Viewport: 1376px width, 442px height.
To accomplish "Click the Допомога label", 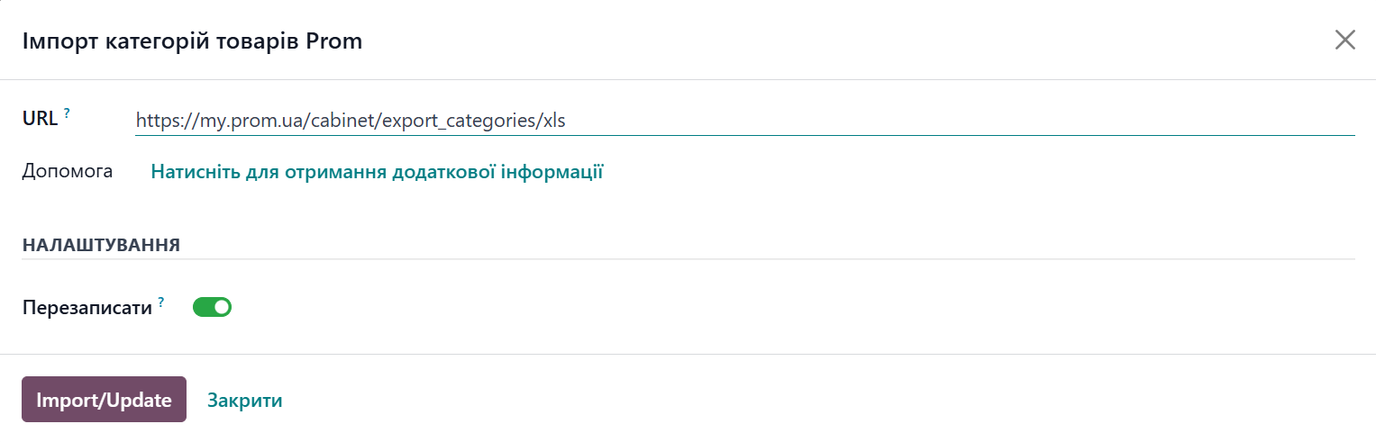I will point(68,171).
